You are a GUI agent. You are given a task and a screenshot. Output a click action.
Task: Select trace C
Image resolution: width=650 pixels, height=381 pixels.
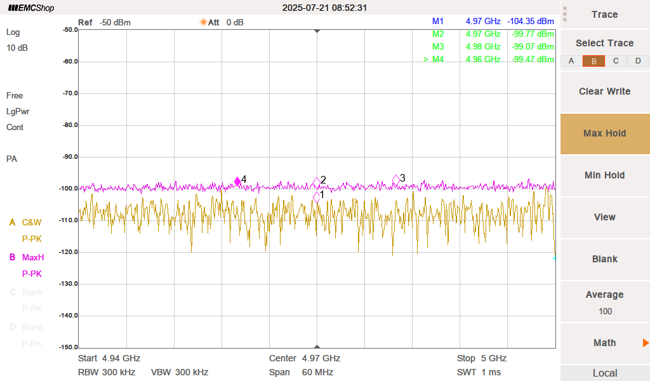pyautogui.click(x=616, y=61)
